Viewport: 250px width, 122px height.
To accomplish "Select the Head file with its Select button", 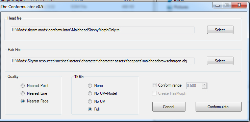I will pos(220,30).
